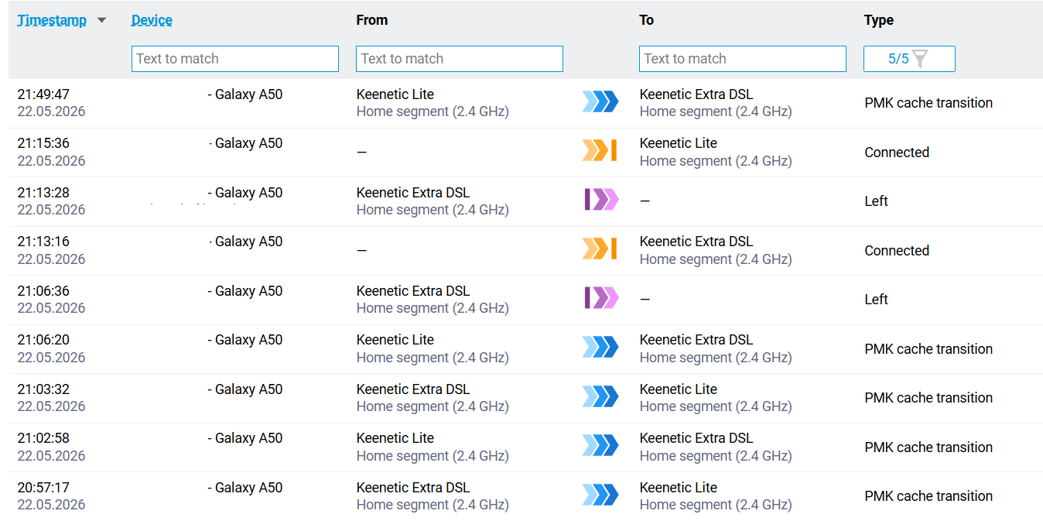Click PMK cache transition type in the 21:49:47 row
1043x521 pixels.
pos(928,103)
